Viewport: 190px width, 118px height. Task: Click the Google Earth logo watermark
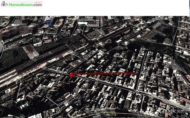pos(172,111)
